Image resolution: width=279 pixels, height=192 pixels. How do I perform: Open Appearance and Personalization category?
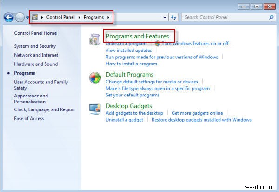point(31,99)
